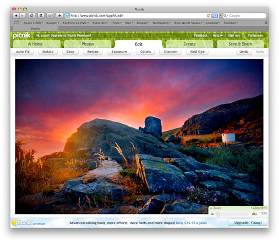279x242 pixels.
Task: Click the zoom slider handle
Action: coord(218,214)
